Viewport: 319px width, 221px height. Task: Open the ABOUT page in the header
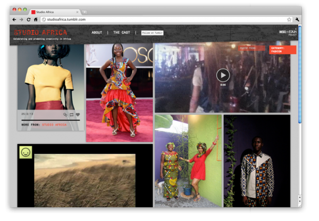(97, 33)
